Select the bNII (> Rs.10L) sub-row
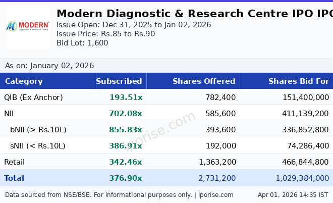Screen dimensions: 333x203 click(38, 130)
